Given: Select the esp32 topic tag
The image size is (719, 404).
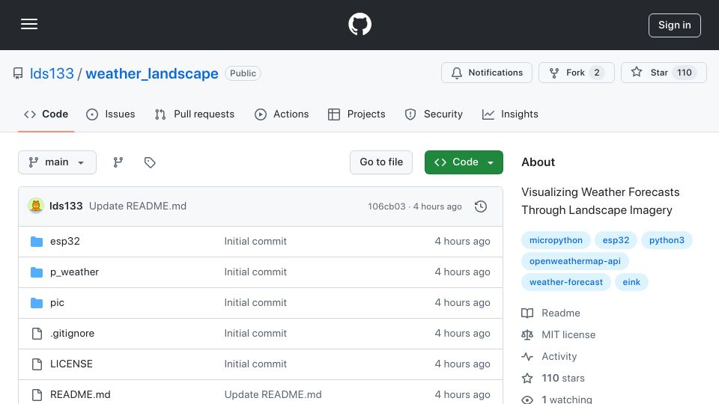Looking at the screenshot, I should [616, 240].
